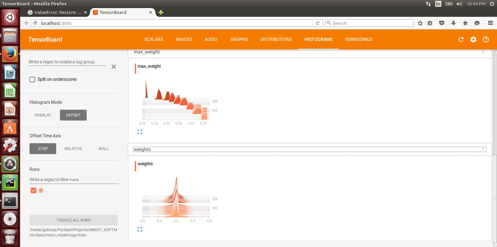This screenshot has width=497, height=247.
Task: Open keyboard language En indicator
Action: point(438,4)
